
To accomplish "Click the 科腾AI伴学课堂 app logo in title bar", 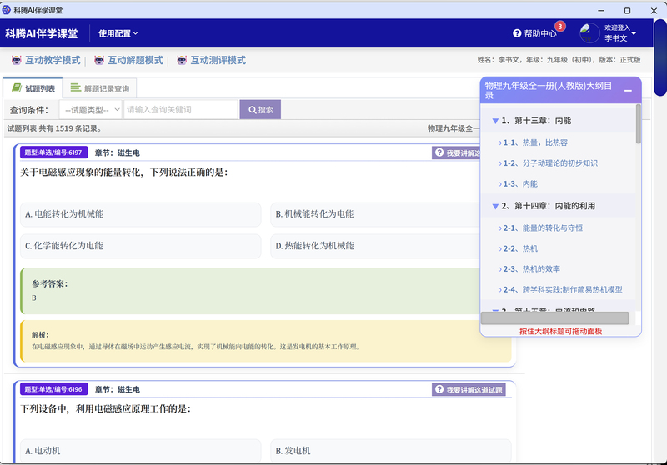I will pyautogui.click(x=7, y=9).
